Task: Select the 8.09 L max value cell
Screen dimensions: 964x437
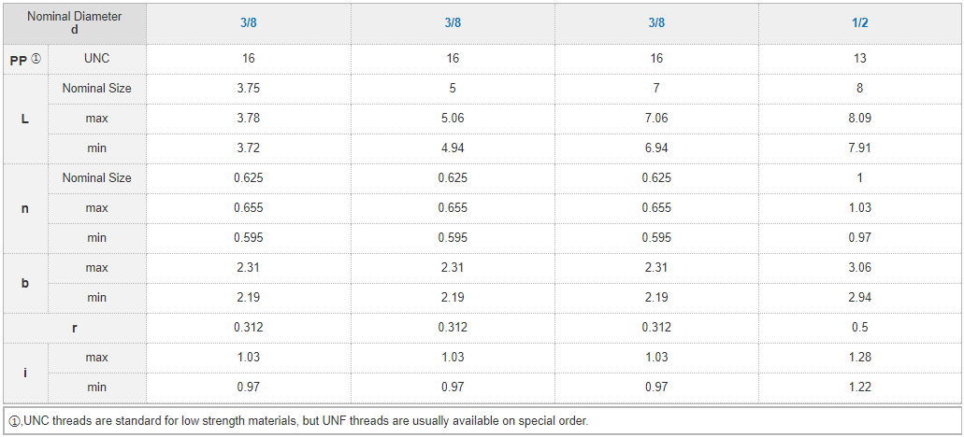Action: coord(860,119)
